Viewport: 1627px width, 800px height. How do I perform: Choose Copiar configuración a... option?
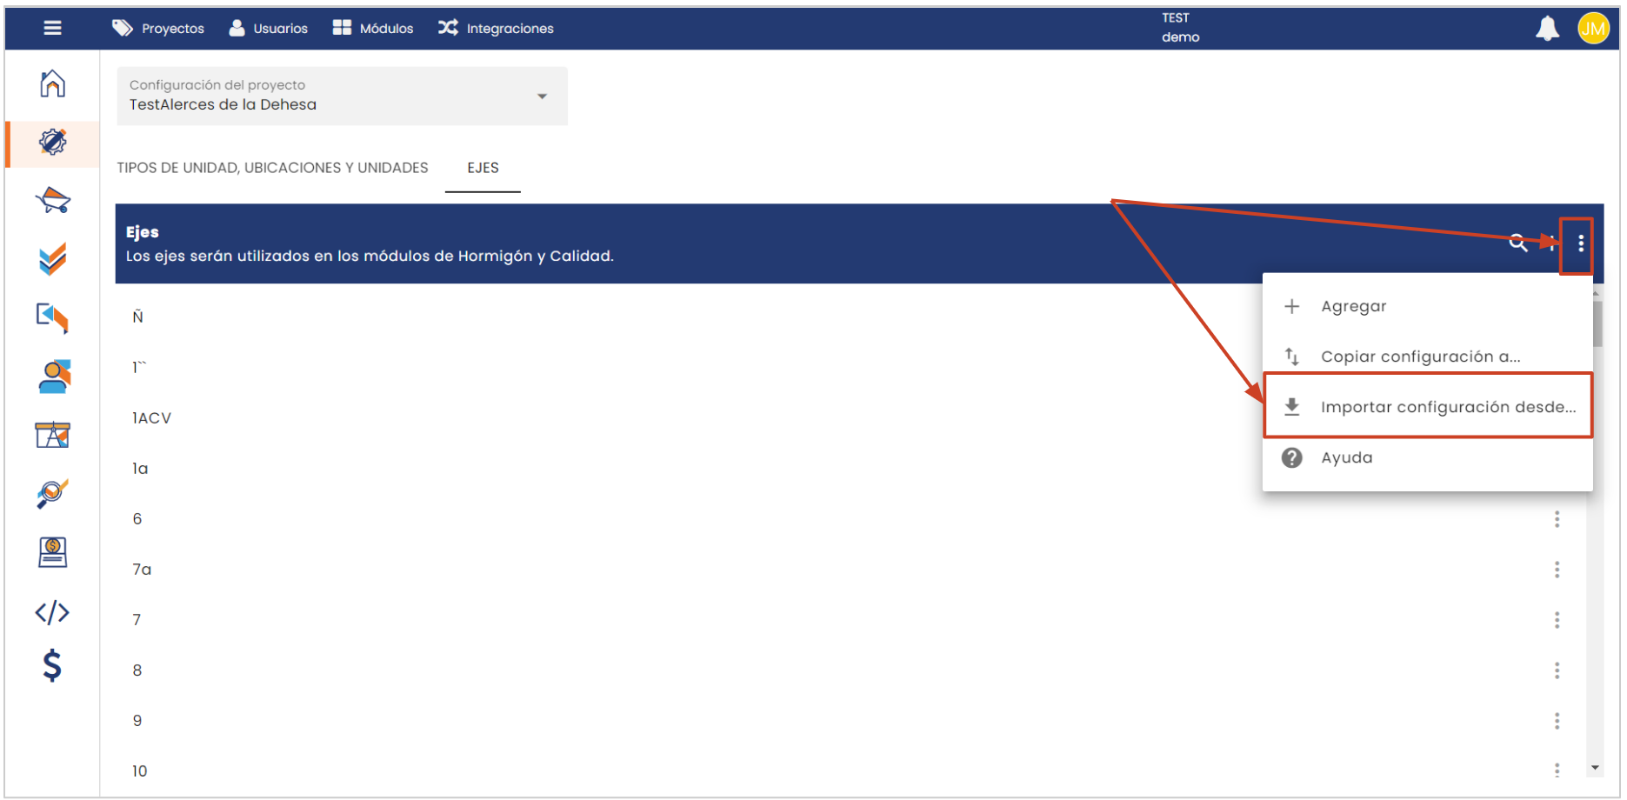pos(1420,357)
